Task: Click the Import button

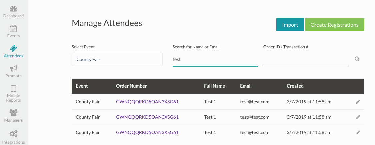Action: coord(290,25)
